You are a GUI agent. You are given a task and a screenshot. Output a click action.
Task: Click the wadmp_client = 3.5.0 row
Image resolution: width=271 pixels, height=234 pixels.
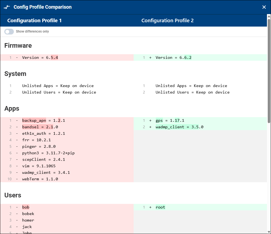(x=200, y=127)
